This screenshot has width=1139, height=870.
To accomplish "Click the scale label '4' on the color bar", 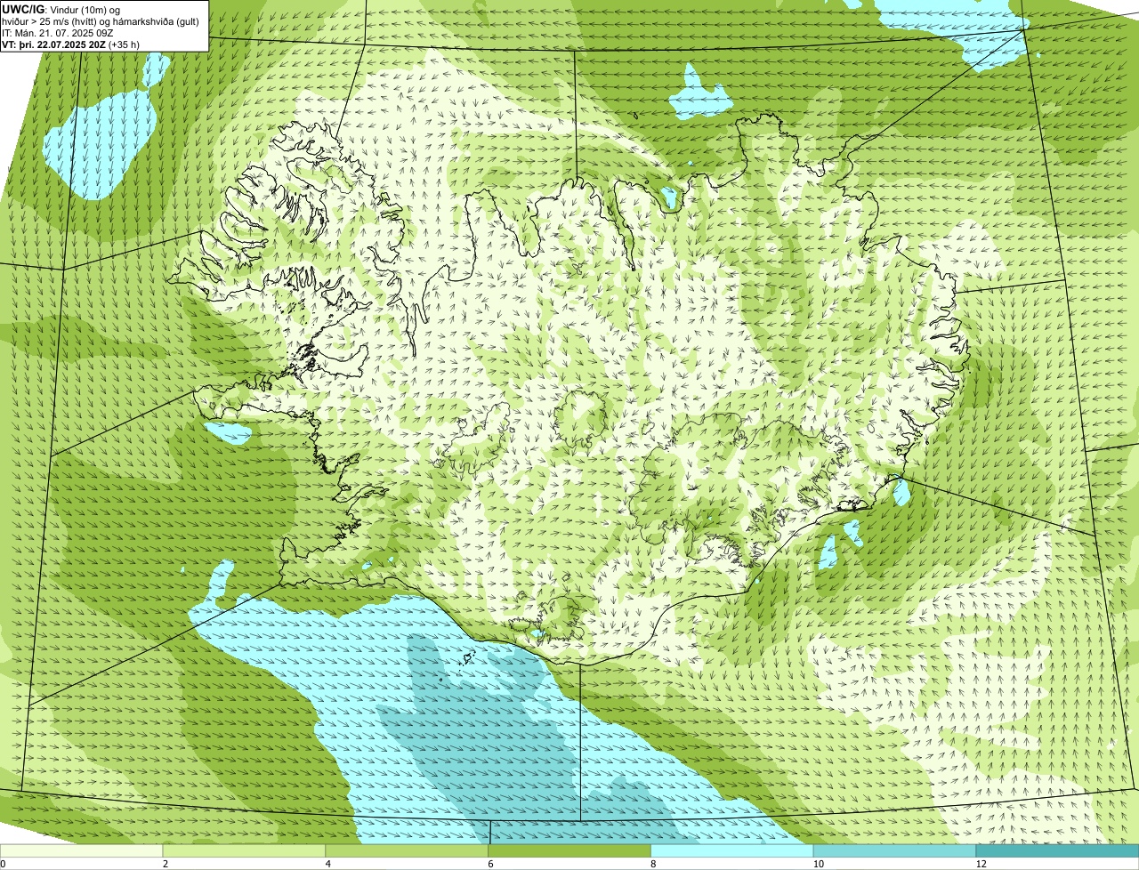I will 328,864.
